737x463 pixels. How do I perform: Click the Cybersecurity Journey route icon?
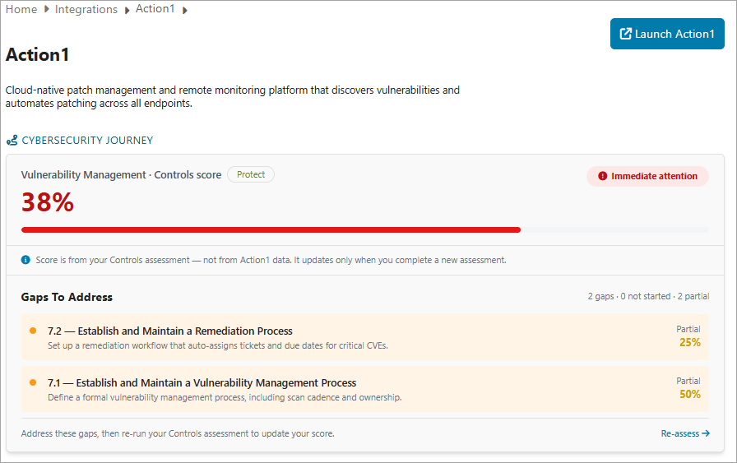12,140
